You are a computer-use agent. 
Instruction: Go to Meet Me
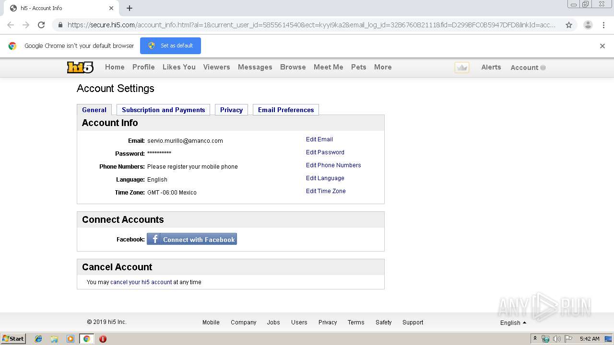[x=328, y=67]
